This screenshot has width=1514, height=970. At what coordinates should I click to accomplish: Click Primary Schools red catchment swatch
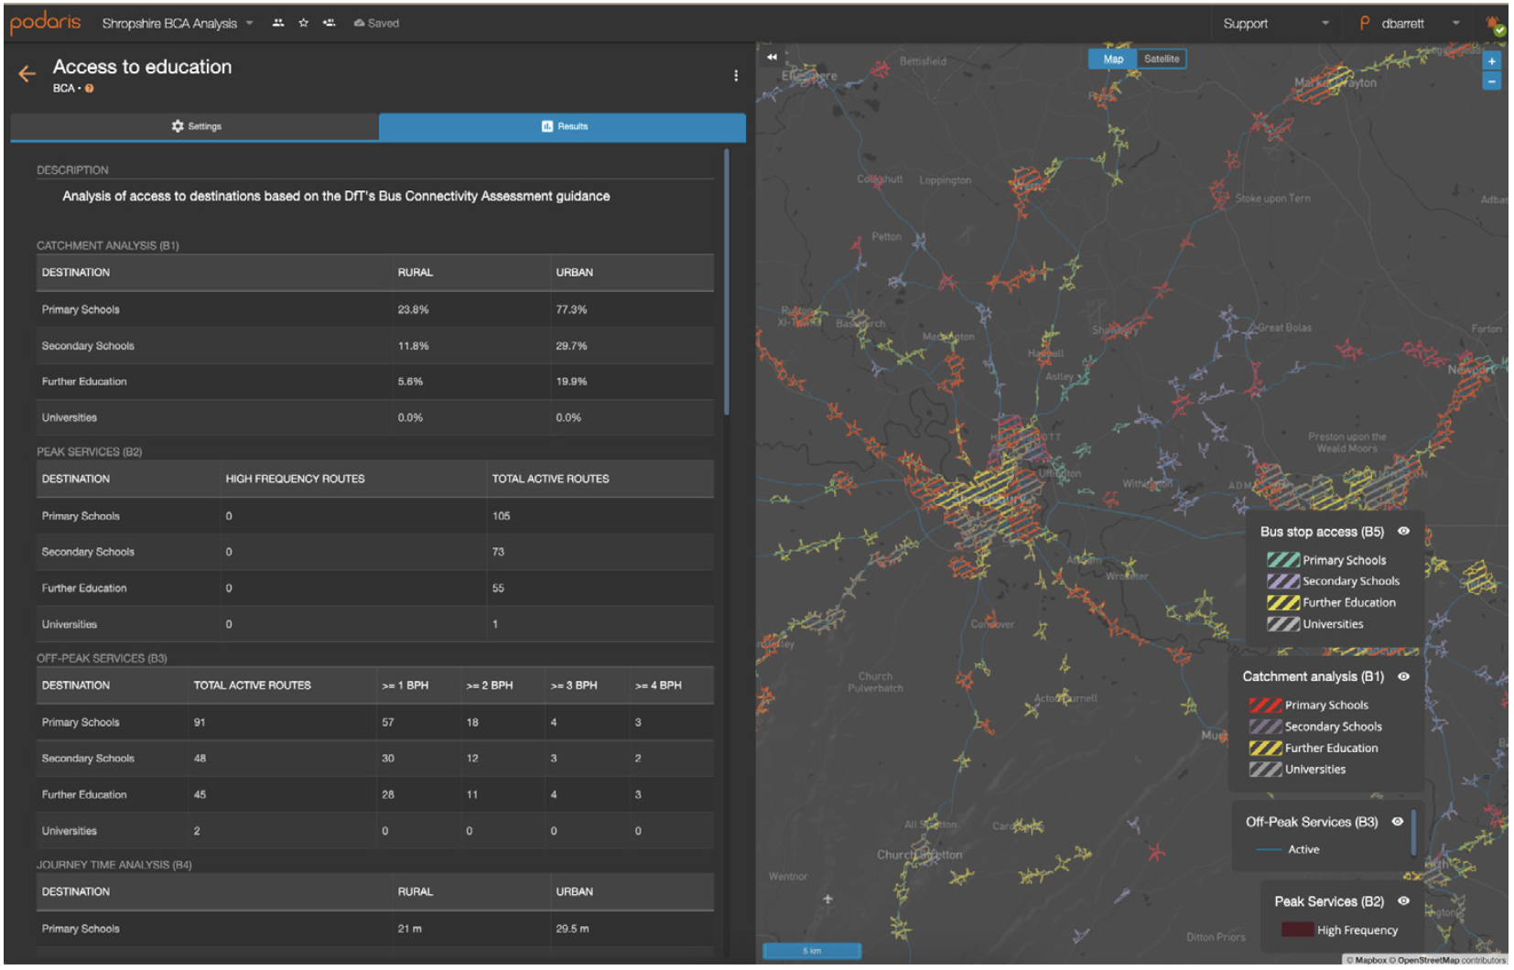pyautogui.click(x=1265, y=706)
